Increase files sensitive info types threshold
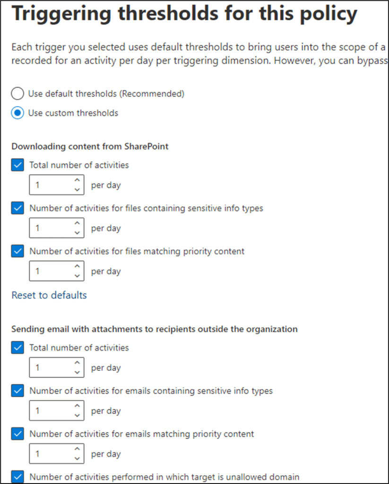 [x=78, y=224]
